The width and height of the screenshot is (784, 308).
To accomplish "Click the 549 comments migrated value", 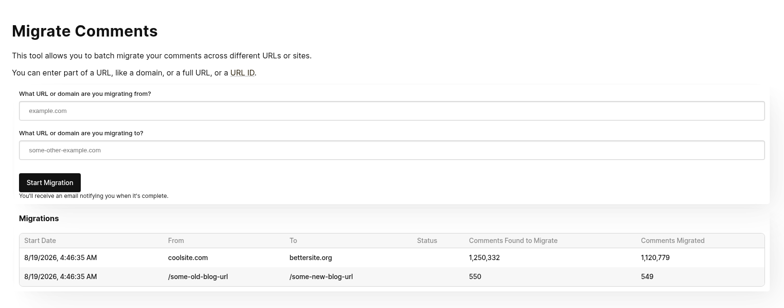I will pos(647,277).
